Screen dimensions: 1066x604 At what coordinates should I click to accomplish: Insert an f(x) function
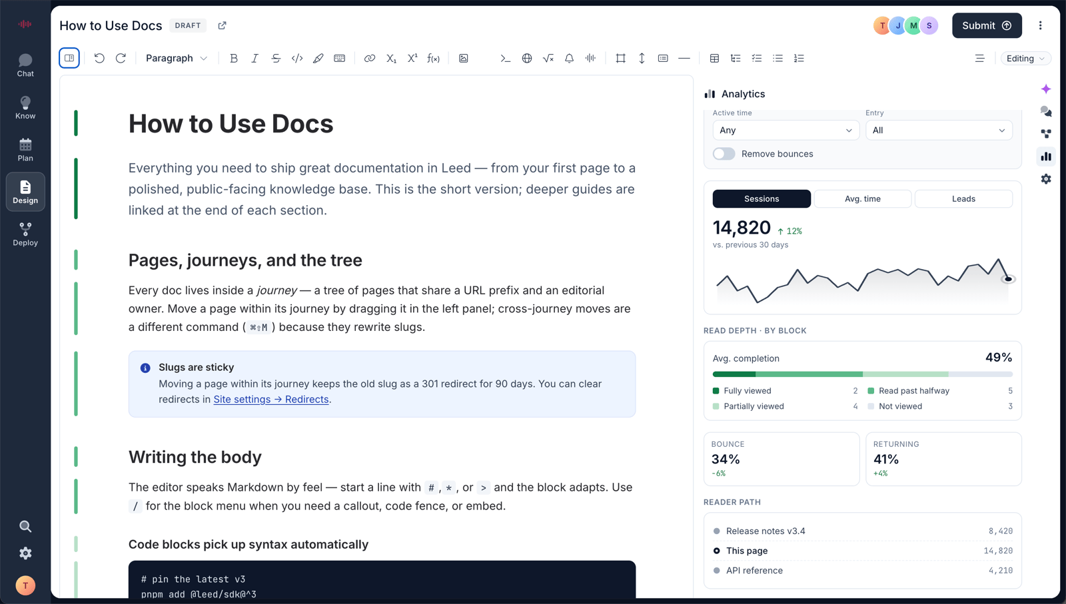point(434,58)
